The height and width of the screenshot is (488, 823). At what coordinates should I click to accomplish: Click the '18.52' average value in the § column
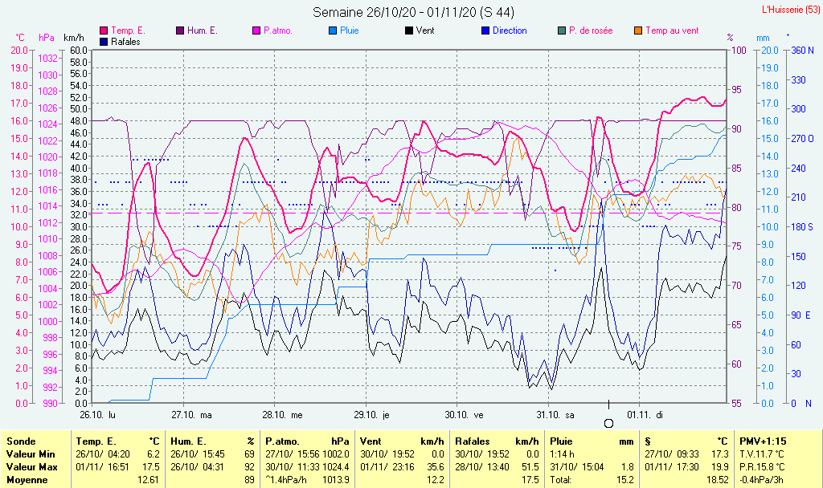pyautogui.click(x=717, y=480)
